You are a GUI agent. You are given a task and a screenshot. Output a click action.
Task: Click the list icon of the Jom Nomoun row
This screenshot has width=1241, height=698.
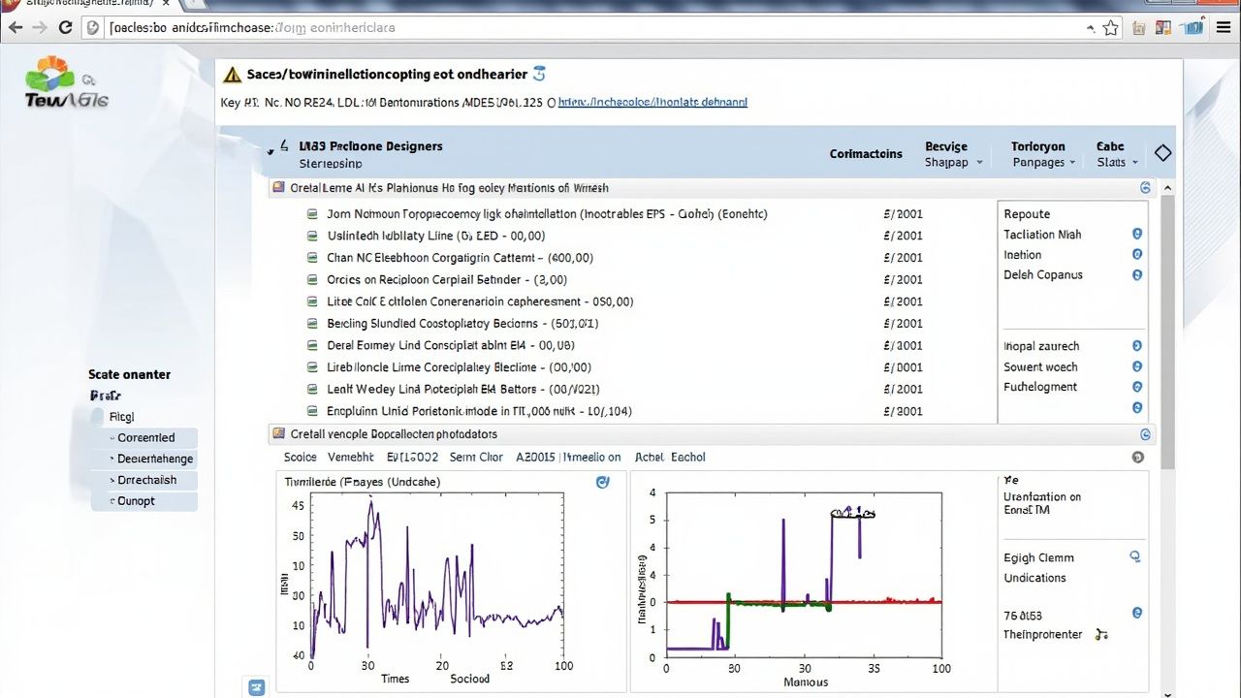pos(312,214)
